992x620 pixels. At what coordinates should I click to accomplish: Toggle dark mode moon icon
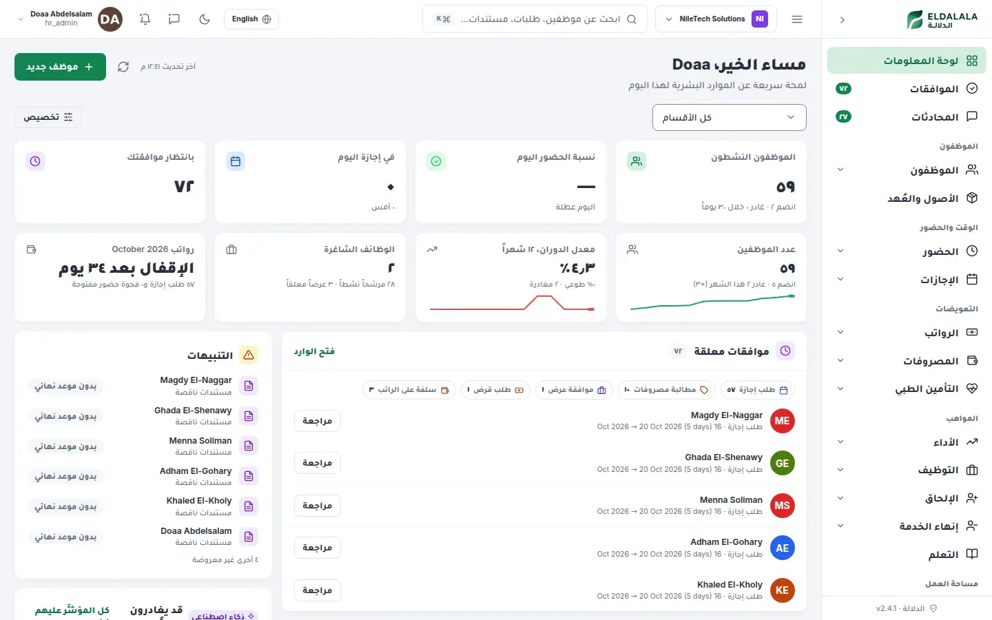point(205,19)
